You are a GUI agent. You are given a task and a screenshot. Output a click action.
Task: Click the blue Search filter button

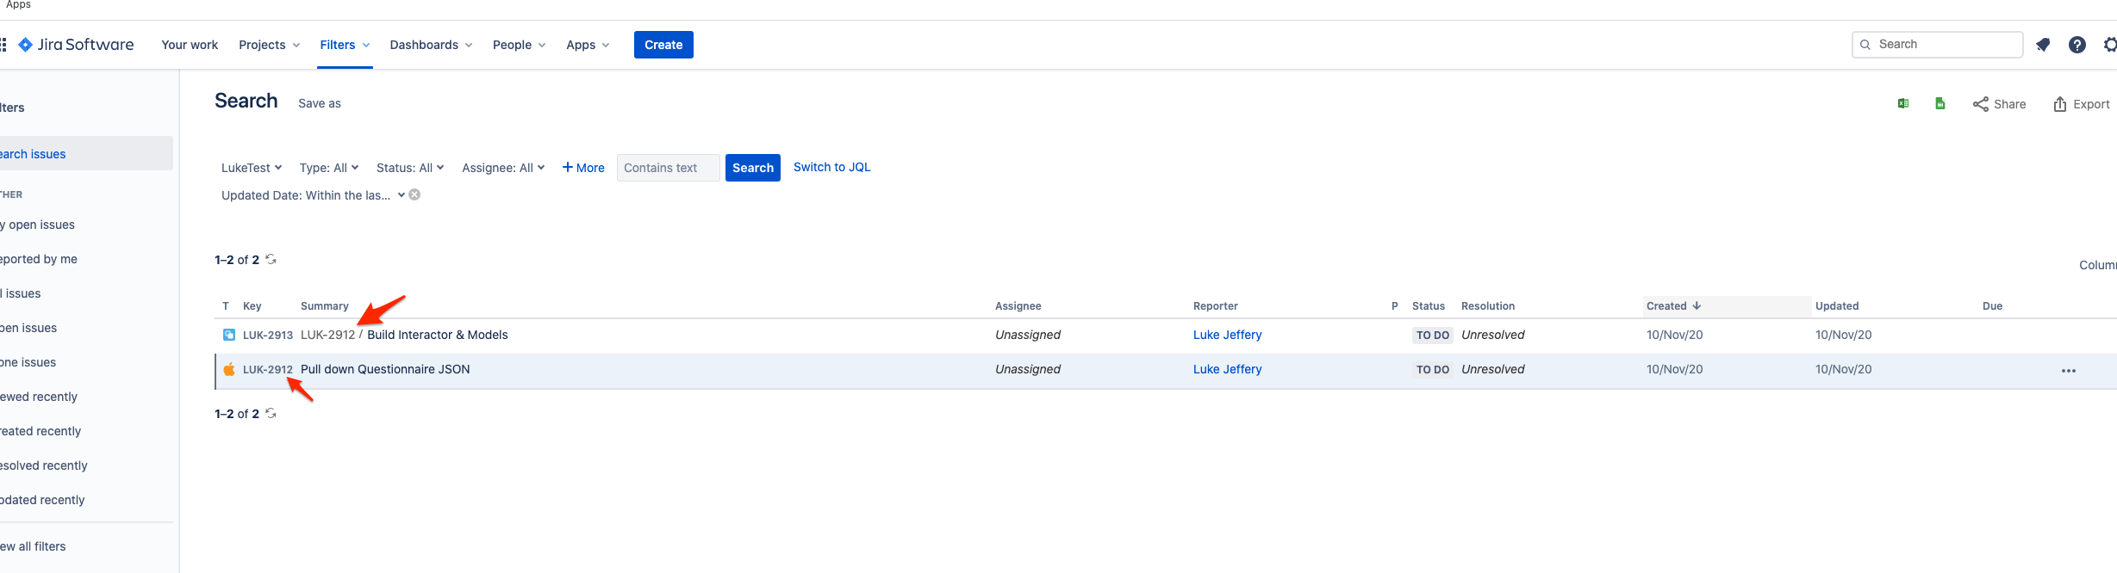tap(753, 168)
